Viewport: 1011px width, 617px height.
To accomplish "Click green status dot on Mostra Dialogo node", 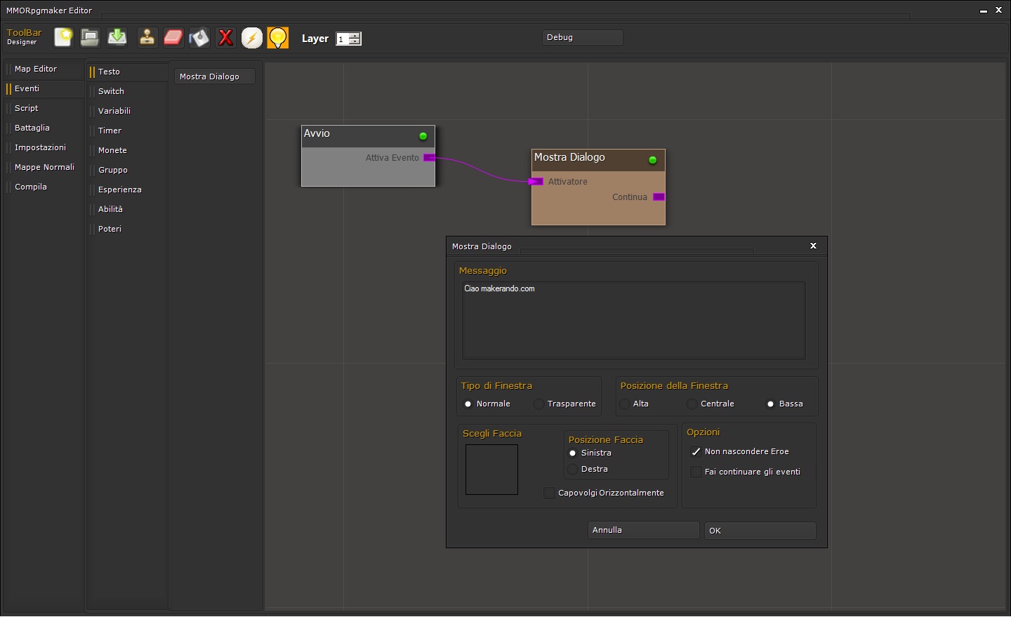I will coord(652,160).
